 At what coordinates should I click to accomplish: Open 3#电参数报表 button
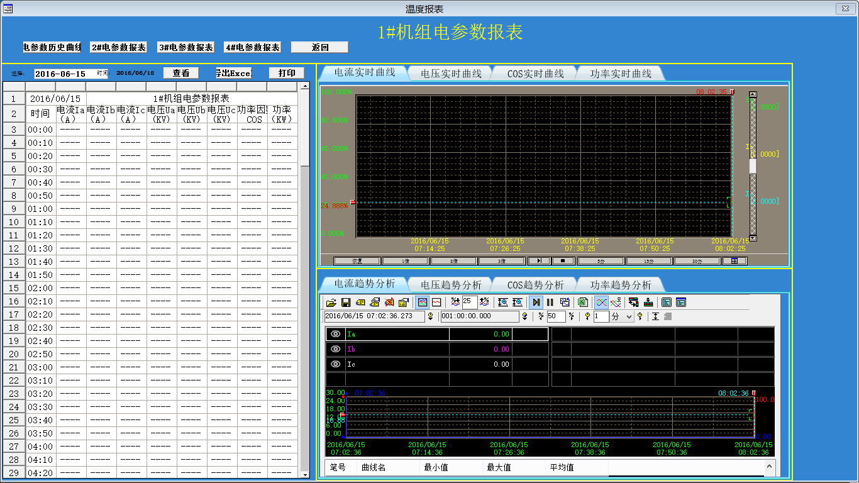pyautogui.click(x=186, y=47)
